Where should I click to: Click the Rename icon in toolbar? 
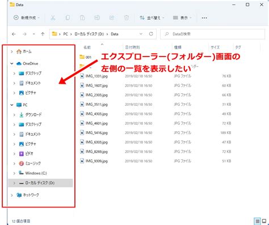coord(97,18)
